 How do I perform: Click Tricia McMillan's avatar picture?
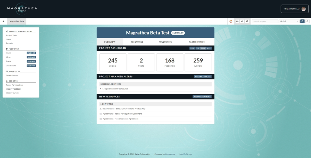pyautogui.click(x=304, y=9)
